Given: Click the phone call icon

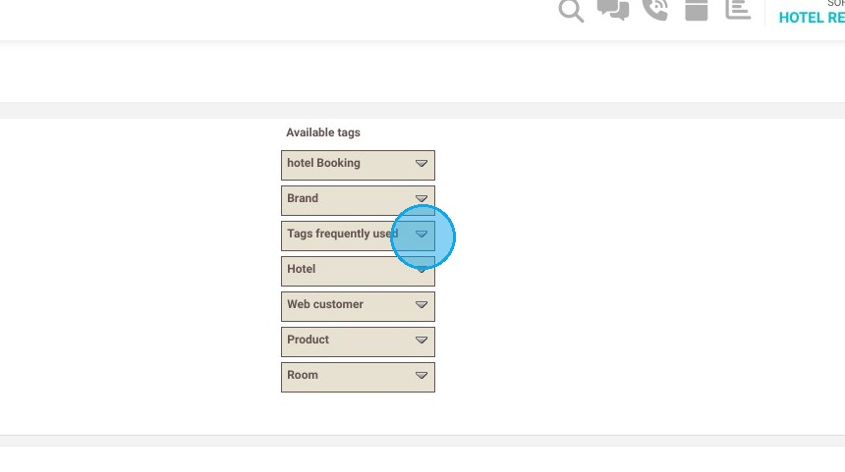Looking at the screenshot, I should point(655,10).
